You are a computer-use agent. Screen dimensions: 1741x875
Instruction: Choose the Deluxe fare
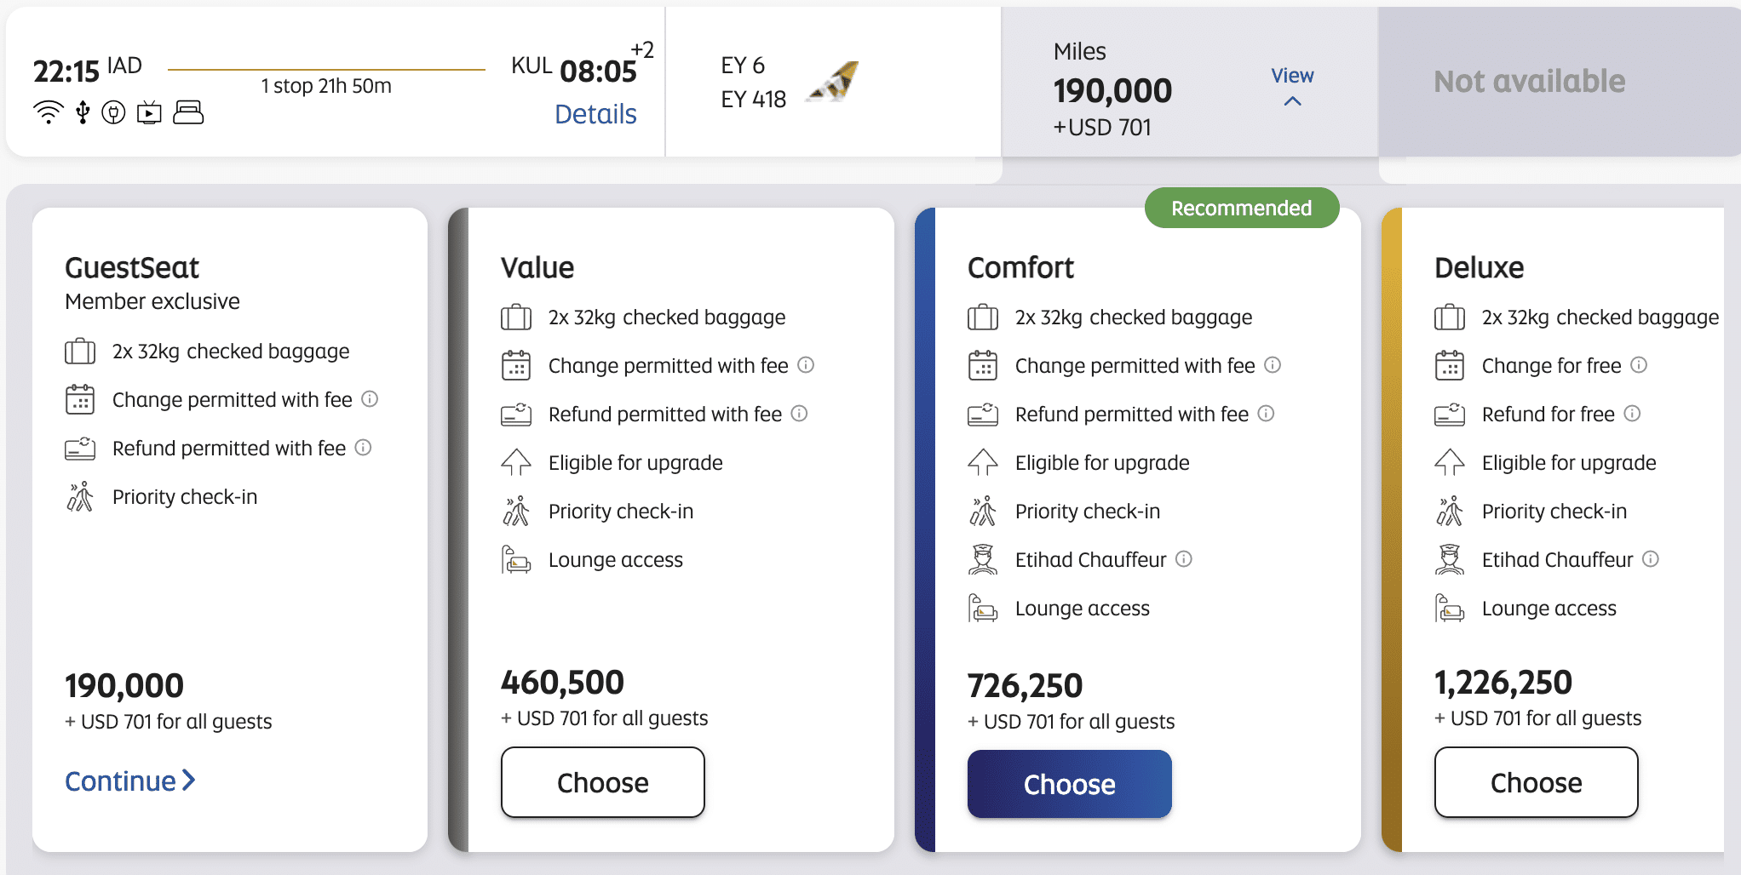(x=1536, y=782)
